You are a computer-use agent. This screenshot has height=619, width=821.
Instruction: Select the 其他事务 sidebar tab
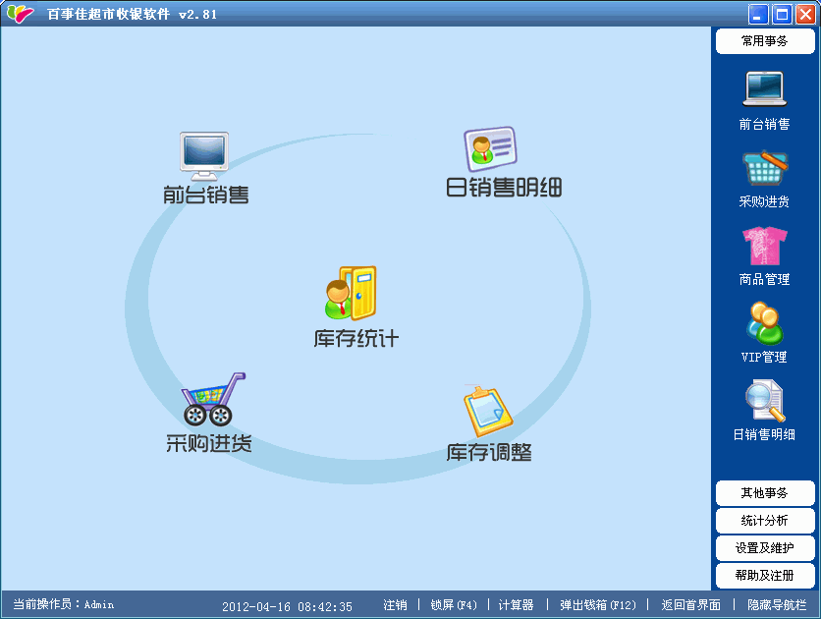(765, 493)
